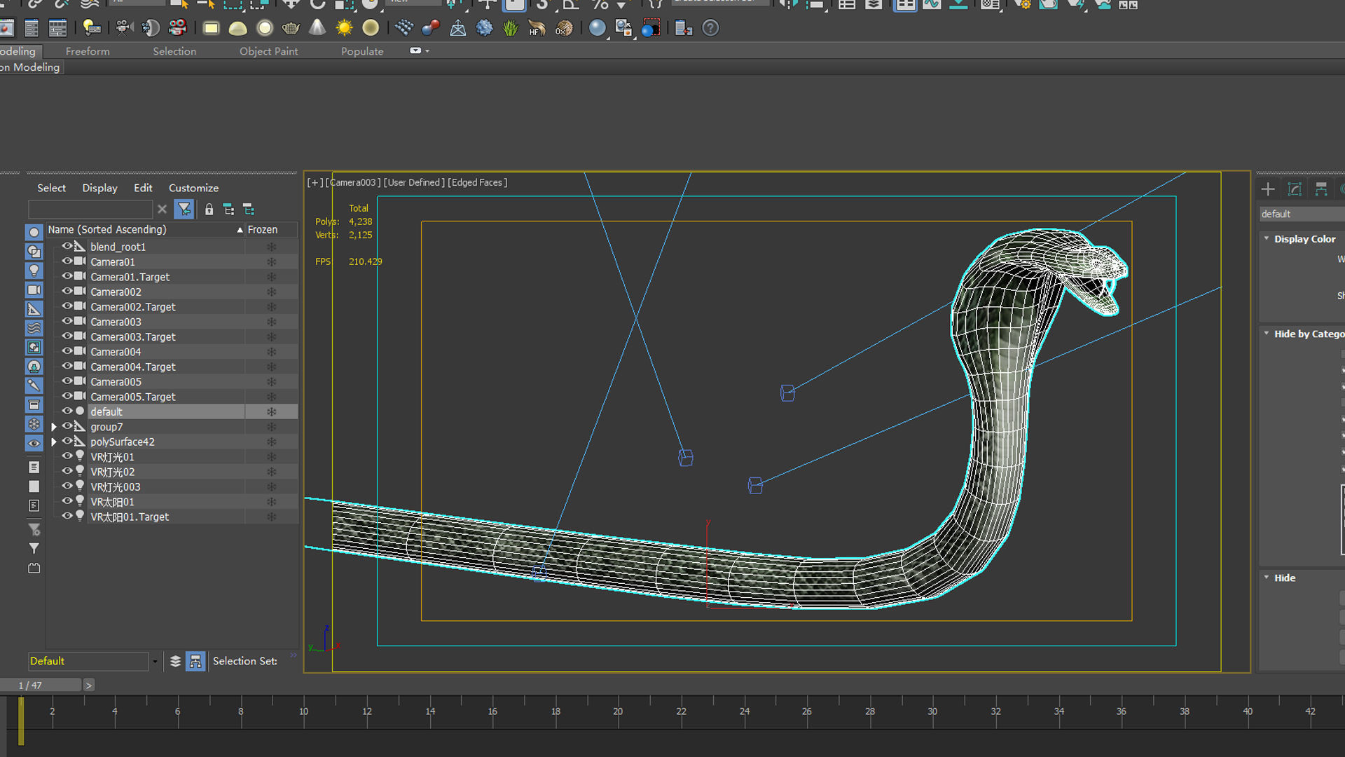
Task: Click the blue grid proxy icon
Action: pos(404,28)
